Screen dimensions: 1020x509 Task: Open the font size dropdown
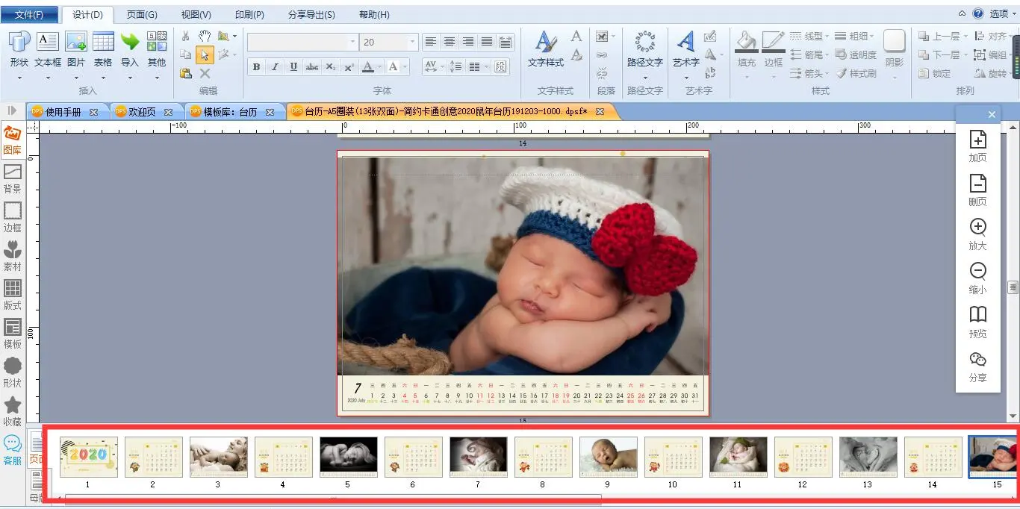[x=411, y=43]
